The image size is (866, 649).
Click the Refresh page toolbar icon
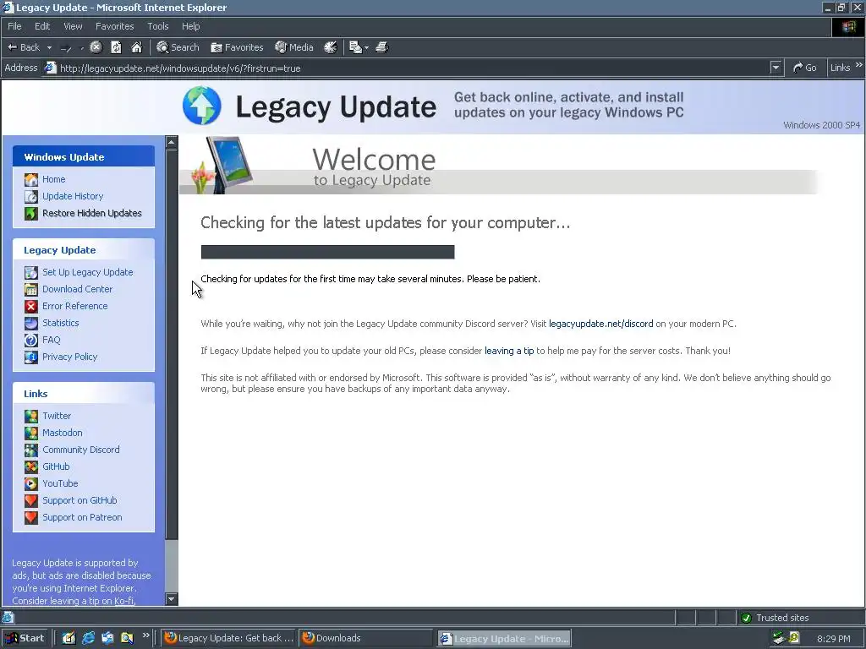(116, 47)
